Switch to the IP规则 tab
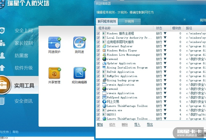The width and height of the screenshot is (206, 140). pyautogui.click(x=129, y=22)
